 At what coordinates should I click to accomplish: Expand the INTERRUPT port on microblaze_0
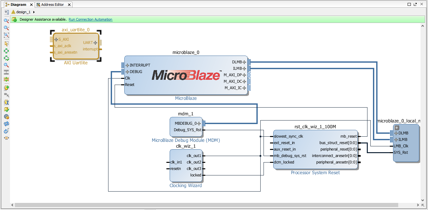[x=127, y=65]
